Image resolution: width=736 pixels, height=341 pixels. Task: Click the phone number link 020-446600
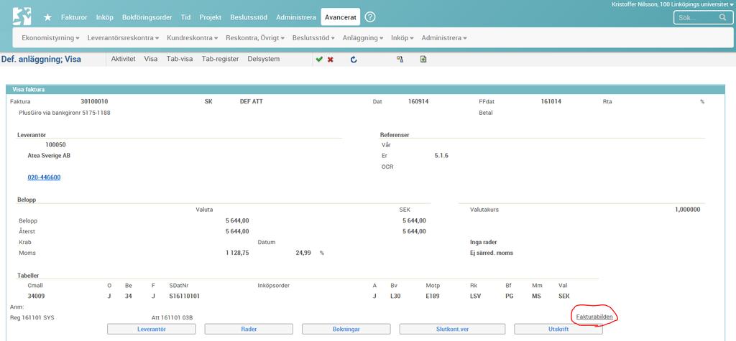pyautogui.click(x=44, y=177)
